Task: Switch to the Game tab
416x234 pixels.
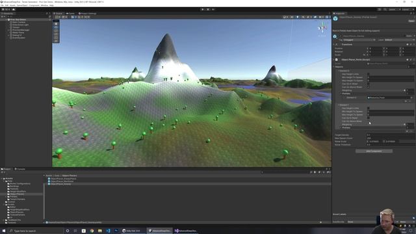Action: click(70, 13)
